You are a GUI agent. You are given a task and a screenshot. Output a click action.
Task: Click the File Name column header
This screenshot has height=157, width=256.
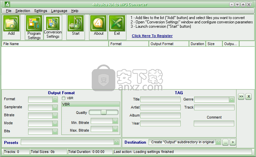pyautogui.click(x=55, y=44)
